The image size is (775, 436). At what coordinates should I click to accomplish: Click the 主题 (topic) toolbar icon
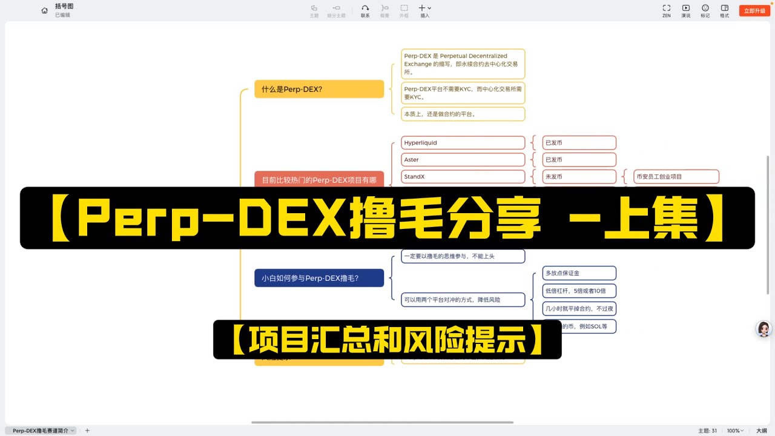[x=314, y=10]
